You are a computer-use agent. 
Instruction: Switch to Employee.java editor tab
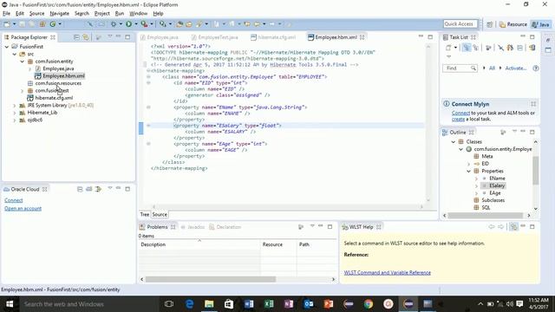(x=160, y=37)
